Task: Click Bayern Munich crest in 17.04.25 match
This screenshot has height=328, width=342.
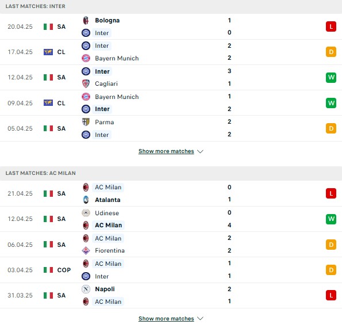Action: [86, 58]
